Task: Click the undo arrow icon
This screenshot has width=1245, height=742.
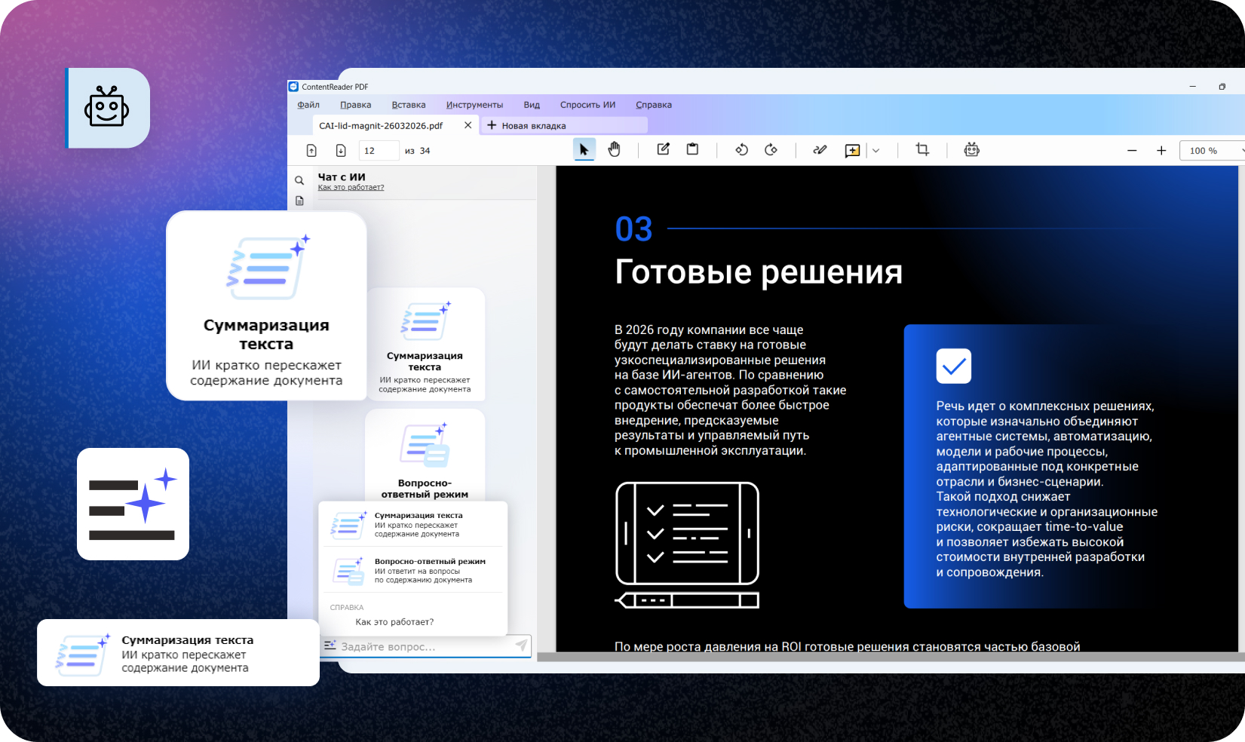Action: pos(741,149)
